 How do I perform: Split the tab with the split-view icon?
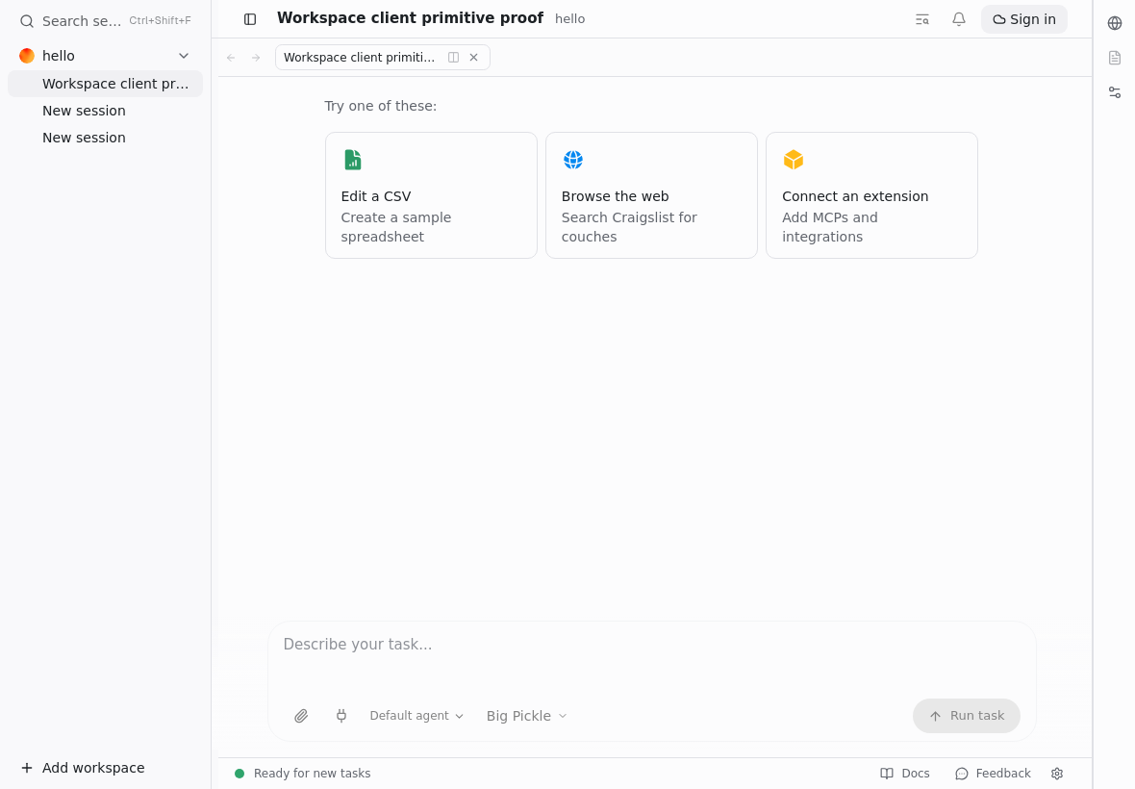pyautogui.click(x=453, y=57)
